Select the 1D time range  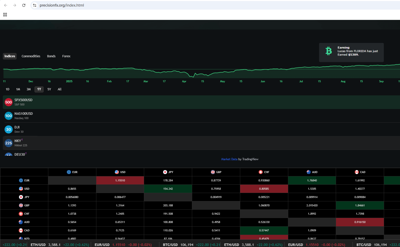coord(8,89)
